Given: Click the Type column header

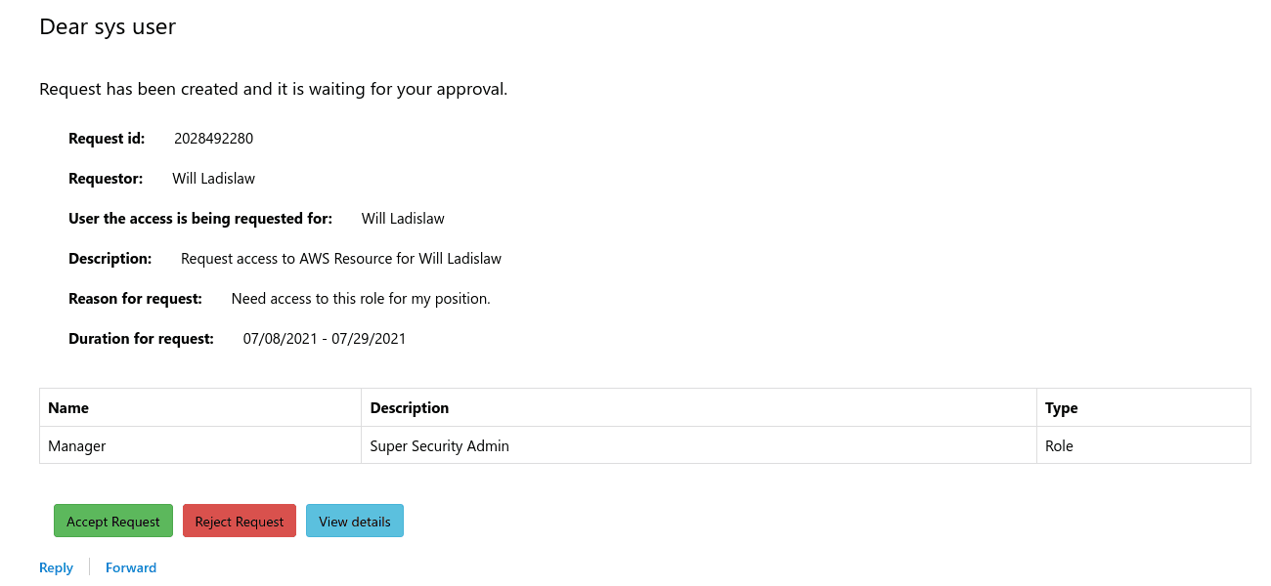Looking at the screenshot, I should pyautogui.click(x=1061, y=407).
